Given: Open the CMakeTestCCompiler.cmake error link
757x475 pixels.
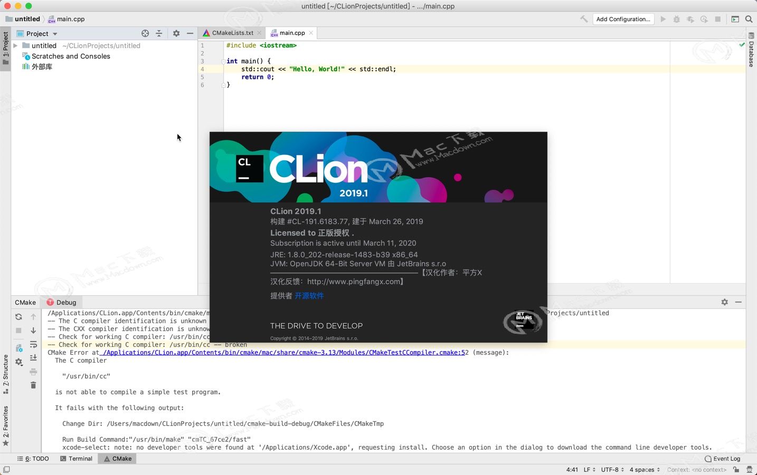Looking at the screenshot, I should tap(282, 353).
